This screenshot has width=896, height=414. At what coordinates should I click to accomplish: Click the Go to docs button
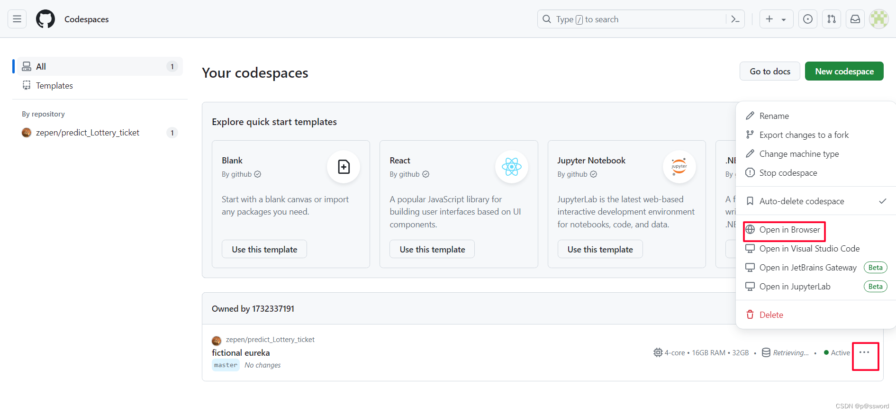point(770,71)
